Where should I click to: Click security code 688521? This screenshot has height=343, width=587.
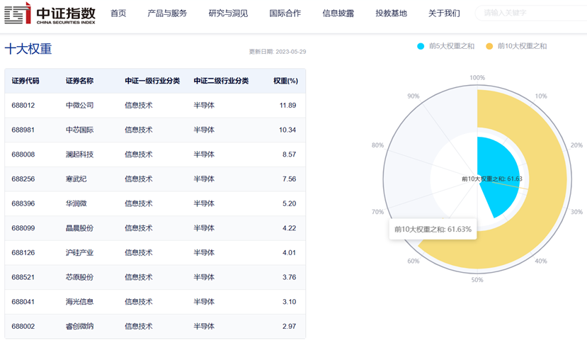pos(23,277)
